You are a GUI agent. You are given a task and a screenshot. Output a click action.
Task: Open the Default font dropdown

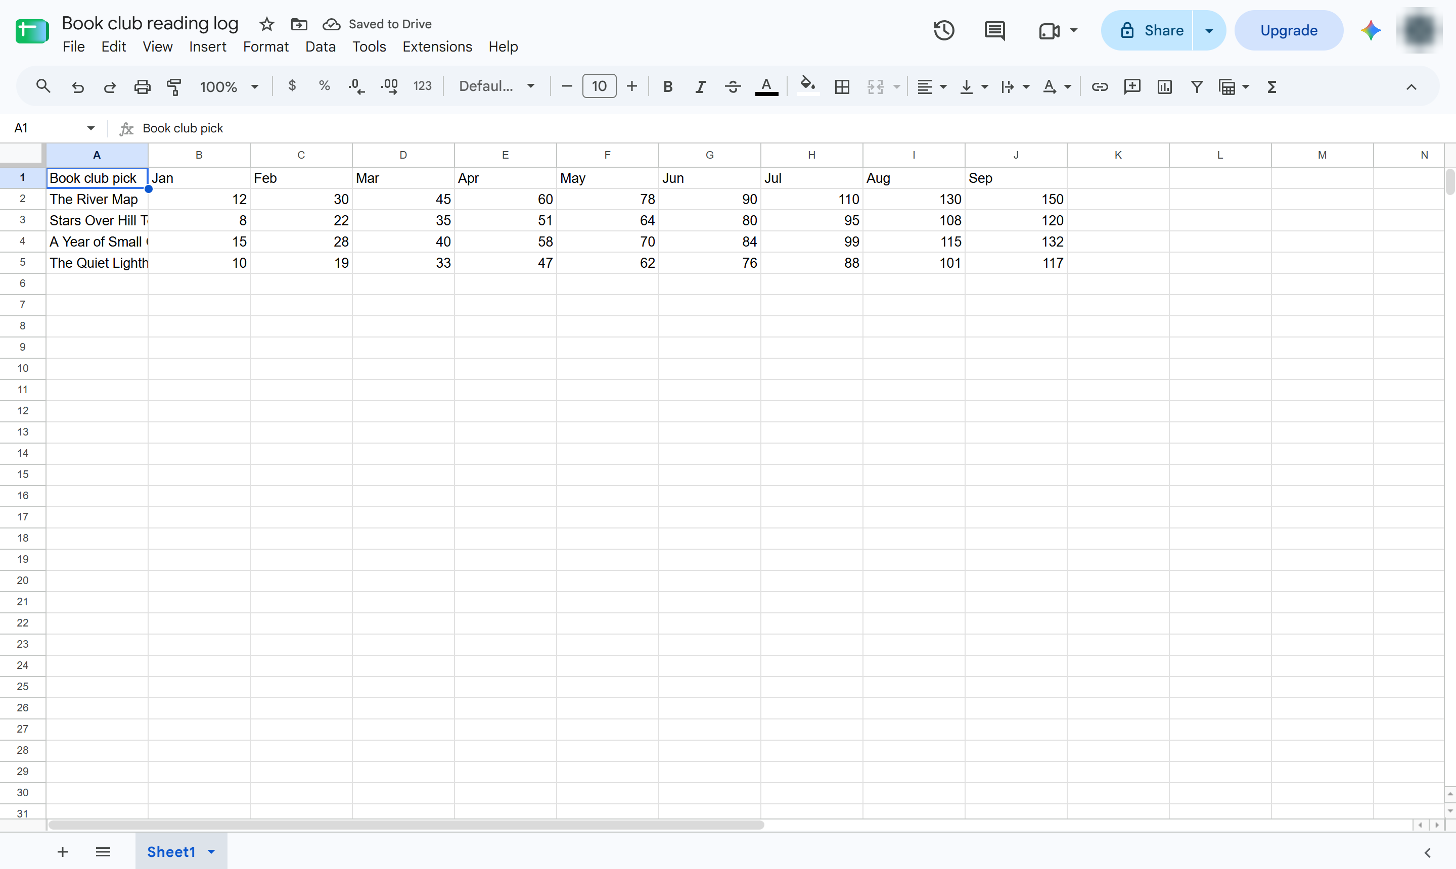(x=497, y=87)
